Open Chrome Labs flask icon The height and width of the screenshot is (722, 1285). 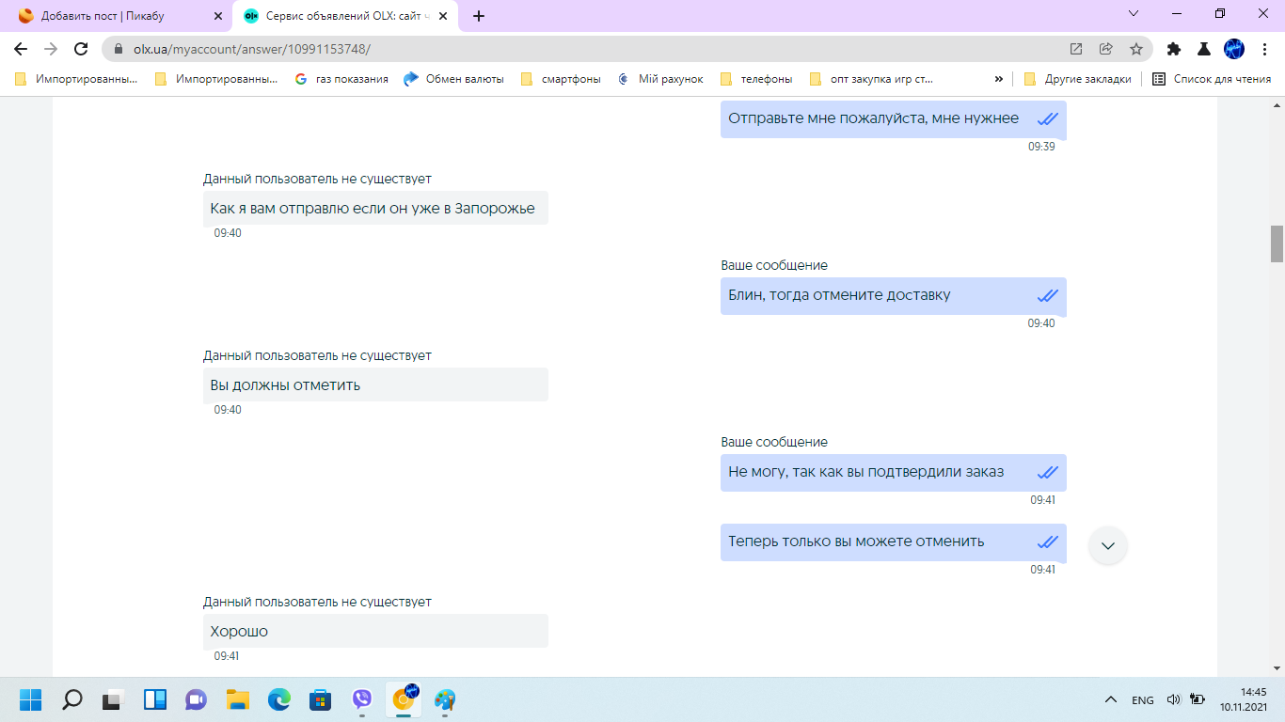tap(1203, 49)
